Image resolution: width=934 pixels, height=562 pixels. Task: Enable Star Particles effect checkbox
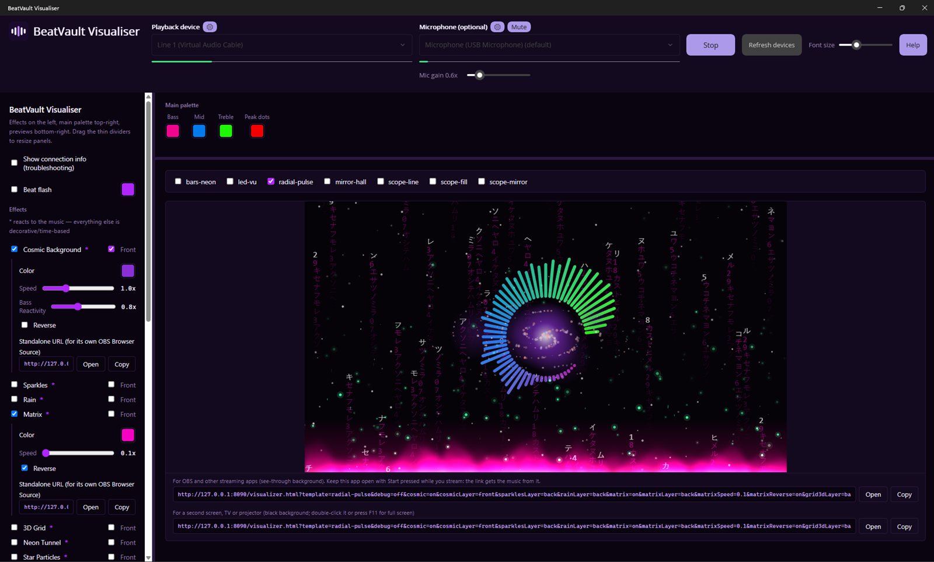coord(15,557)
